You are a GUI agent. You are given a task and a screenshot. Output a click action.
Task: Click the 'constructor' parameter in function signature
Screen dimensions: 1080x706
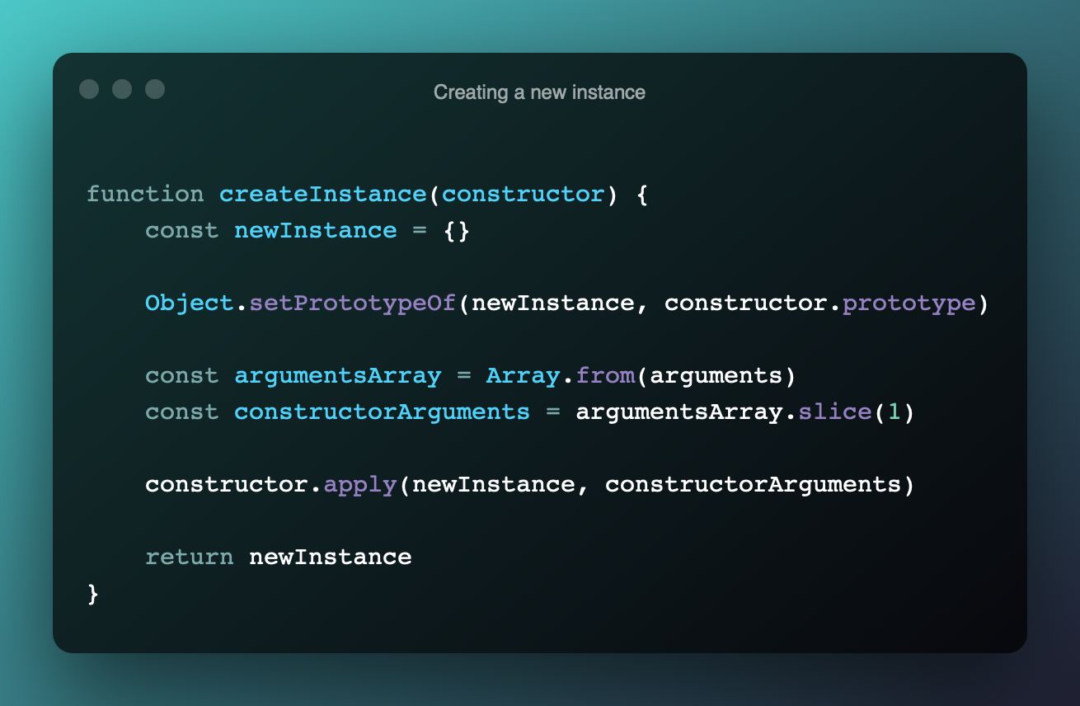coord(523,195)
